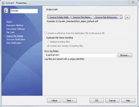Confirm with the OK button
Screen dimensions: 139x107
[x=96, y=101]
